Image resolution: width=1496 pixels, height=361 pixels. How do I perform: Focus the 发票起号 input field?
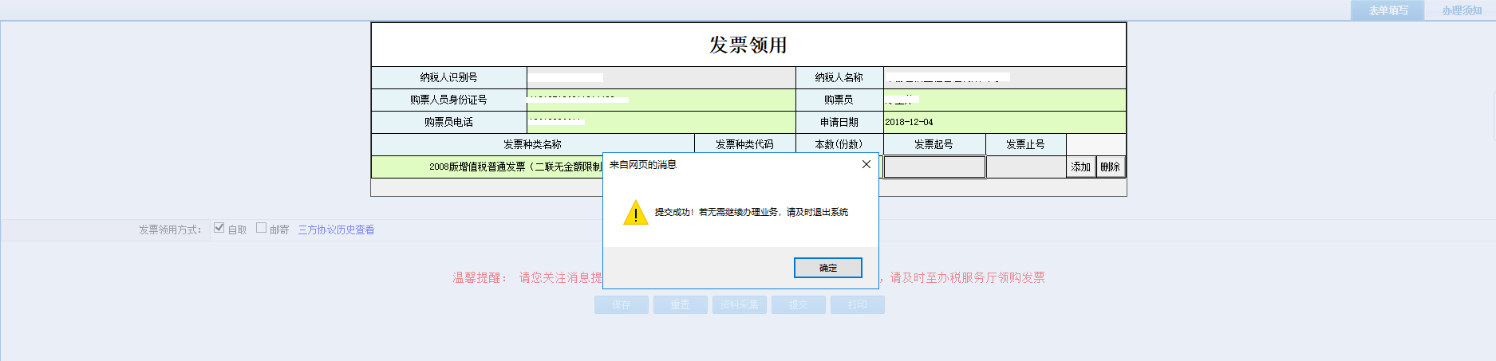point(934,167)
